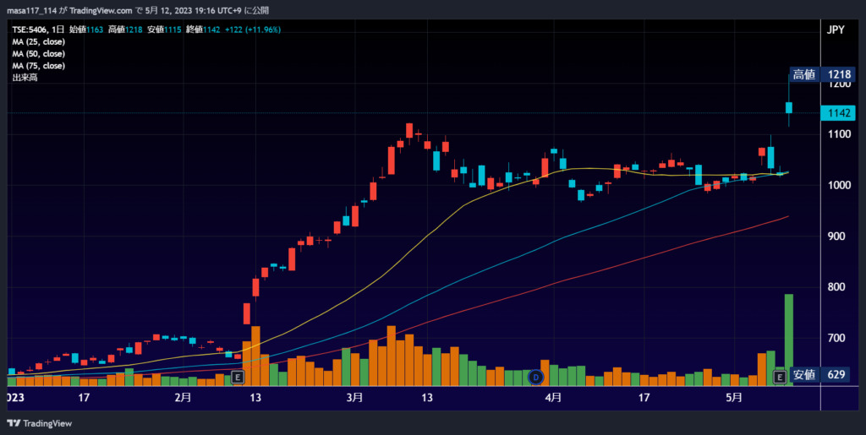Click the MA (25, close) indicator legend
866x435 pixels.
(x=39, y=42)
